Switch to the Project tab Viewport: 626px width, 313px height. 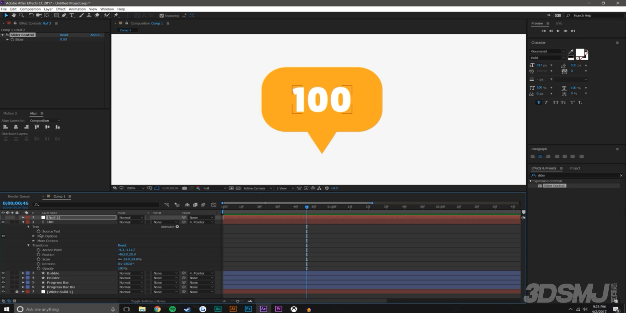tap(575, 168)
